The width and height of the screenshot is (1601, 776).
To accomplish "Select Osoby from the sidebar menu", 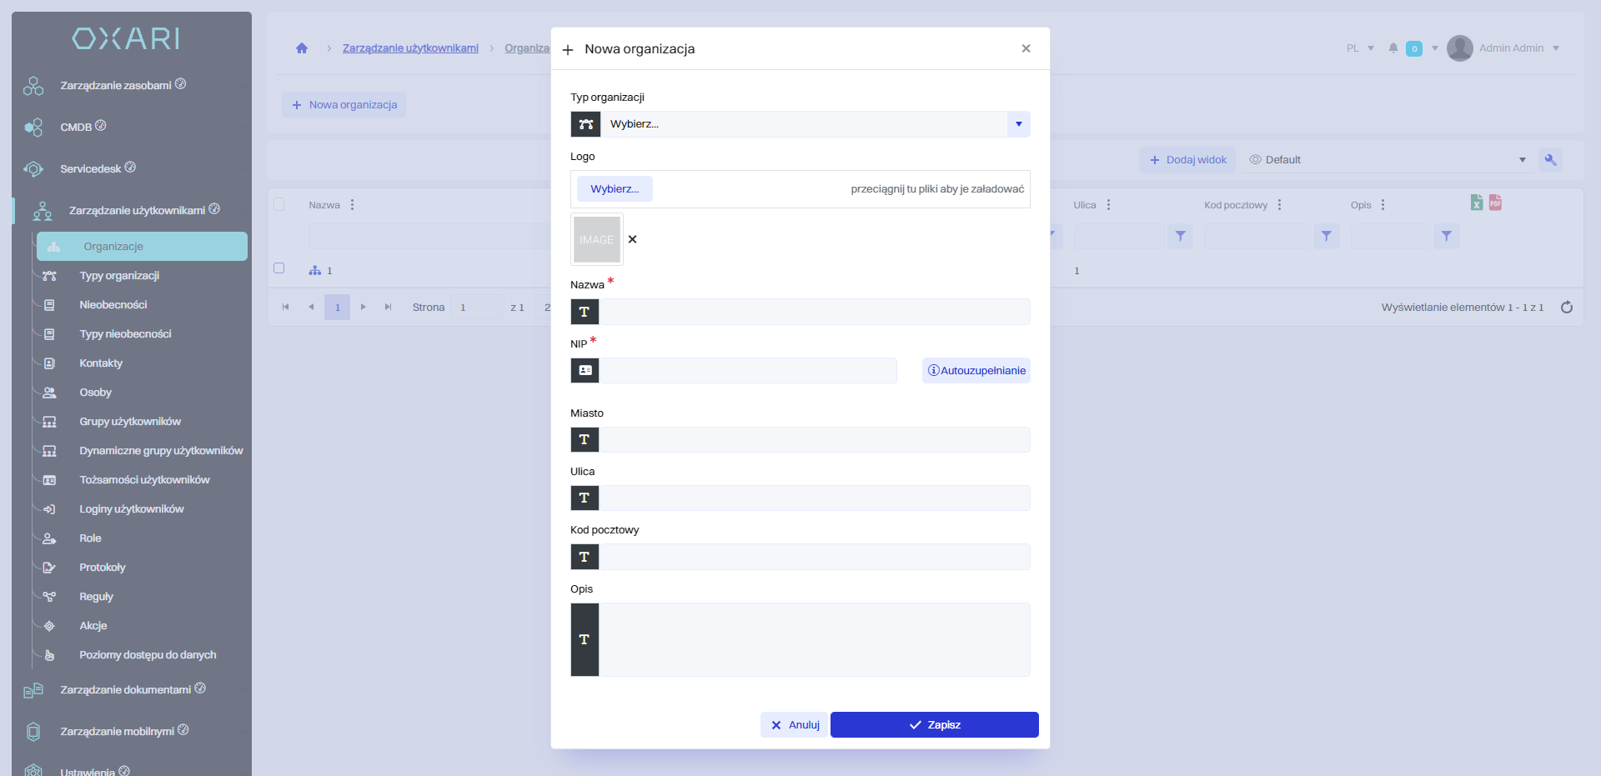I will tap(95, 393).
